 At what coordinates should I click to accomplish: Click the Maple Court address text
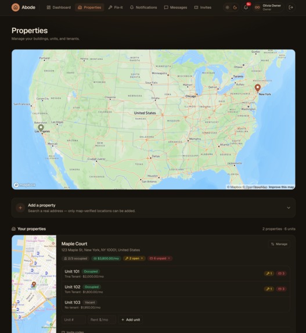pyautogui.click(x=100, y=250)
